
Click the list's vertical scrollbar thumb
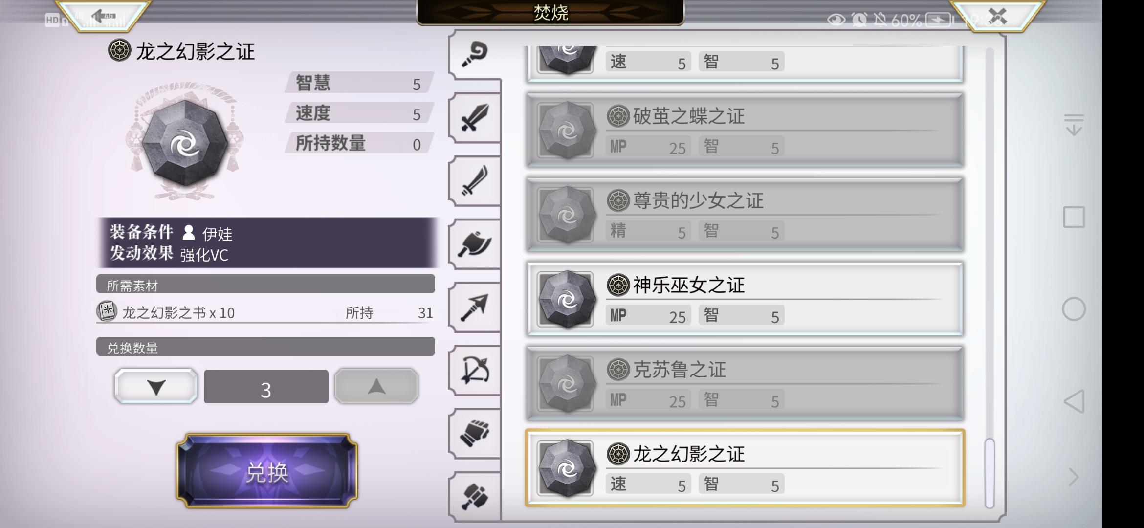click(x=990, y=473)
